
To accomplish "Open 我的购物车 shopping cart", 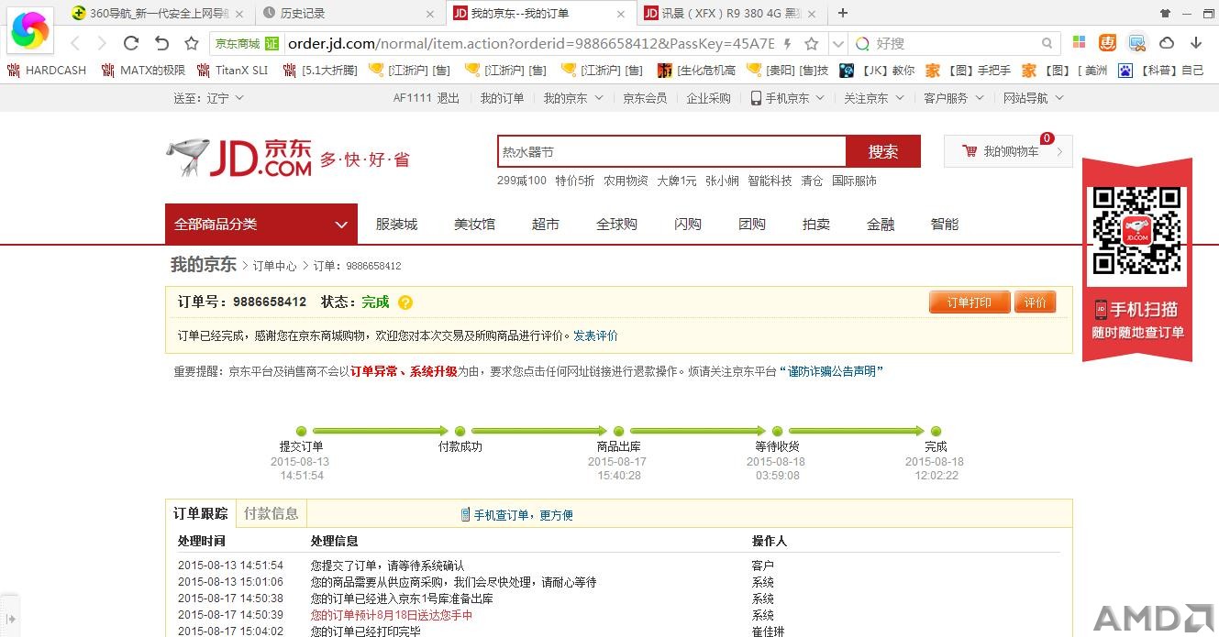I will [1008, 151].
